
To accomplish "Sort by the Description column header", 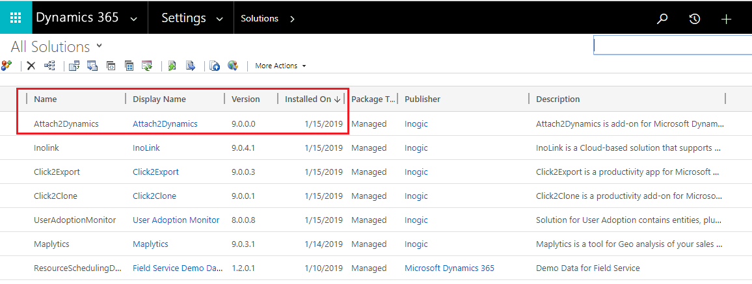I will [x=557, y=99].
